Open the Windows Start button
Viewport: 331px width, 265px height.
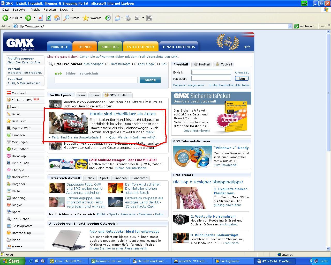pyautogui.click(x=12, y=261)
